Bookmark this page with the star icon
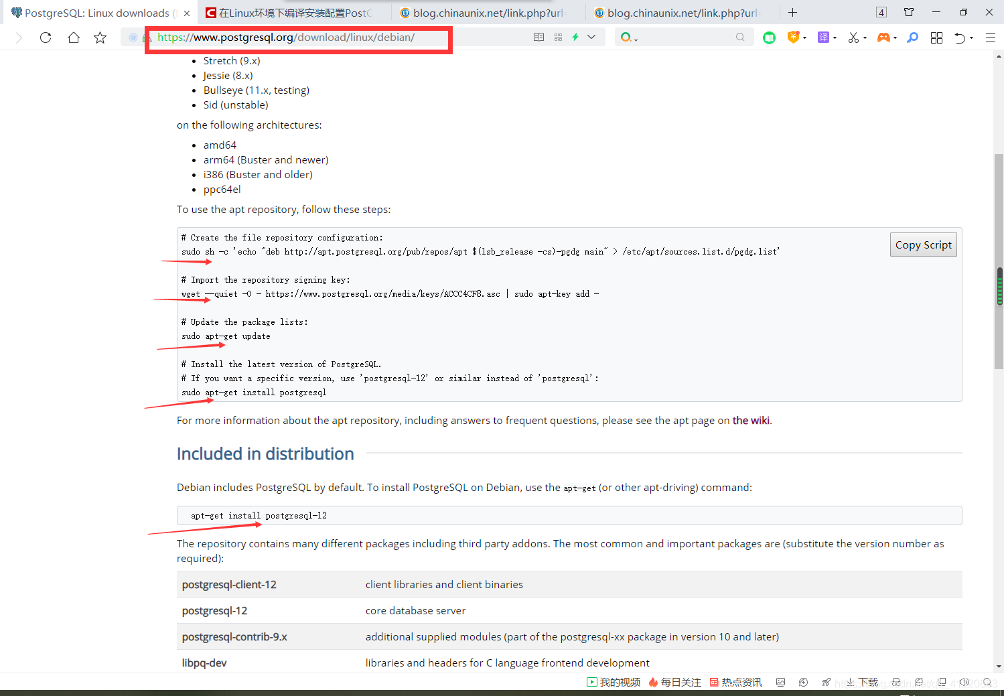 (100, 38)
